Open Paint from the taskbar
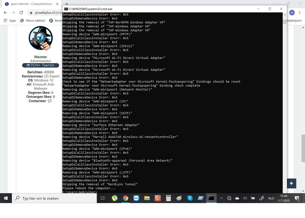The image size is (305, 218). tap(179, 198)
